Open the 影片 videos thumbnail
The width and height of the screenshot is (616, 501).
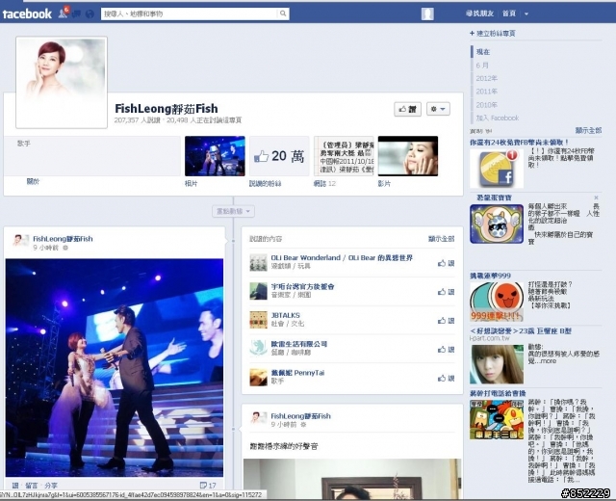(408, 156)
